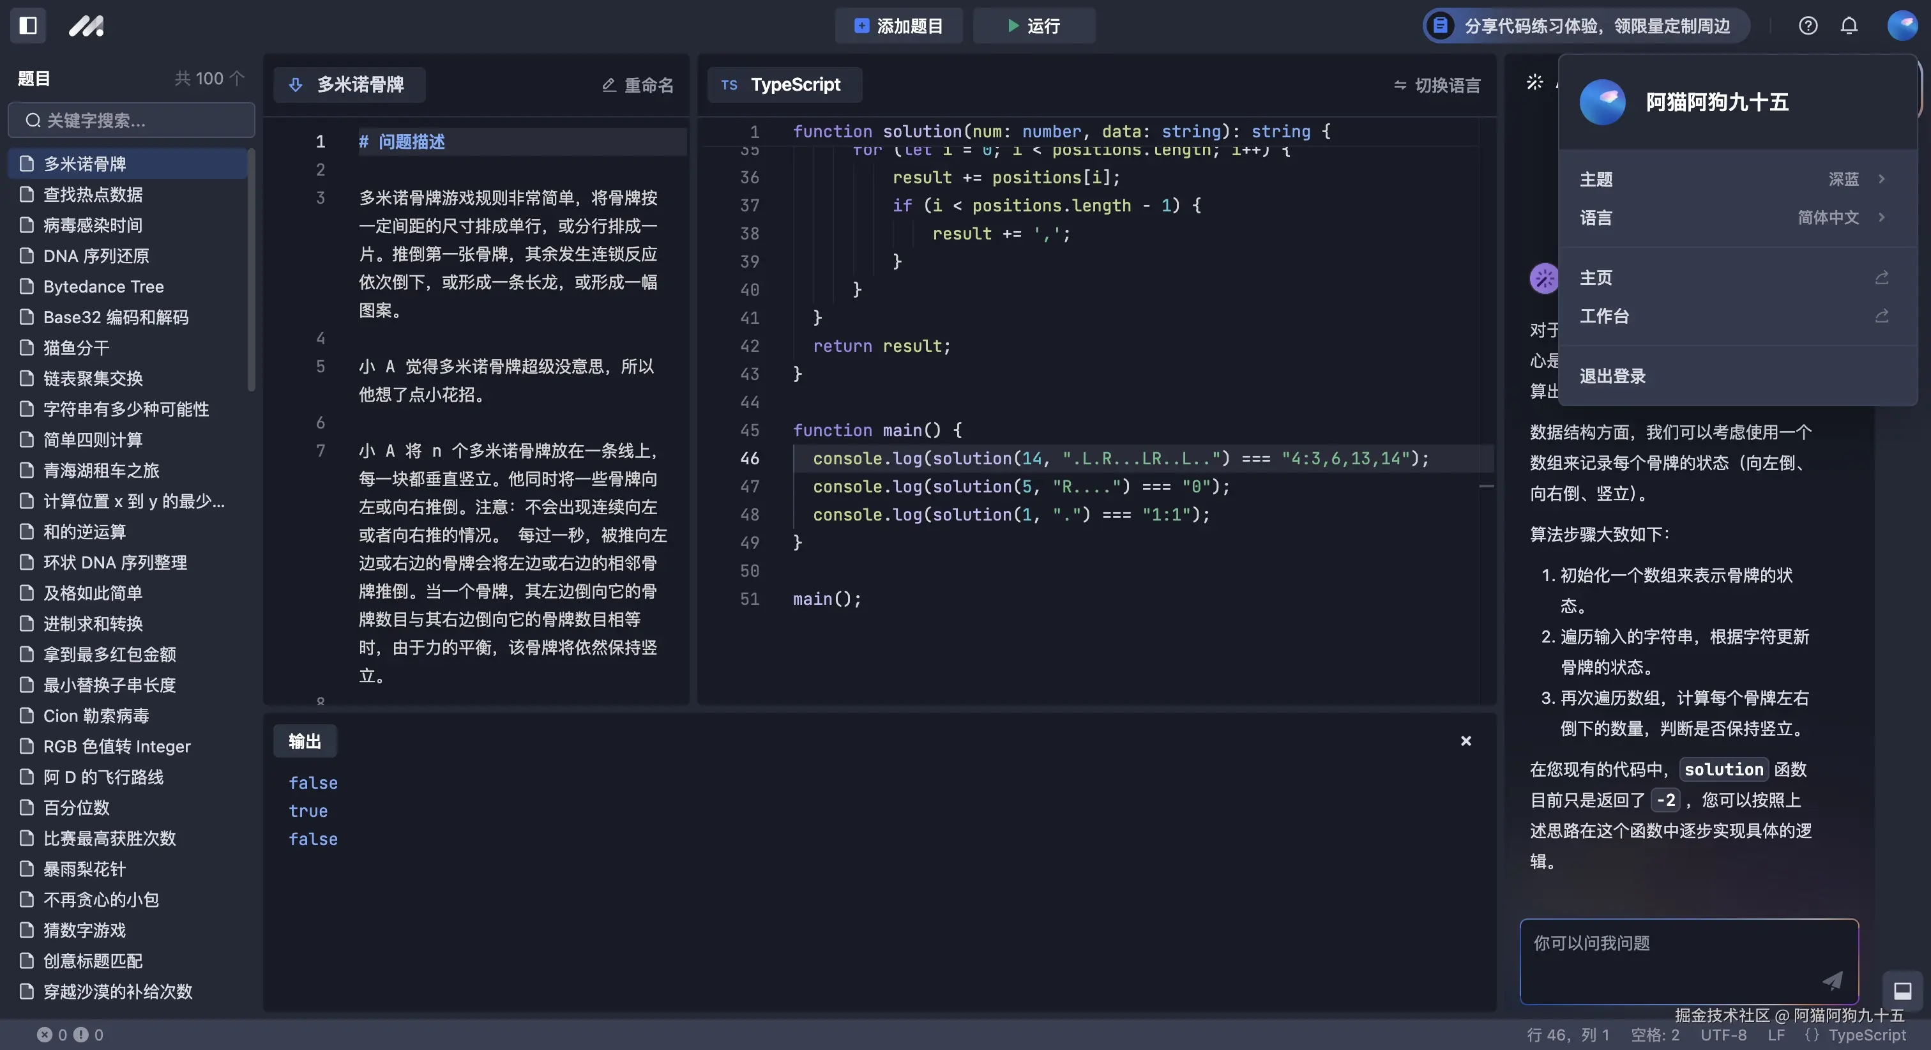The image size is (1931, 1050).
Task: Choose 退出登录 to log out
Action: [x=1612, y=376]
